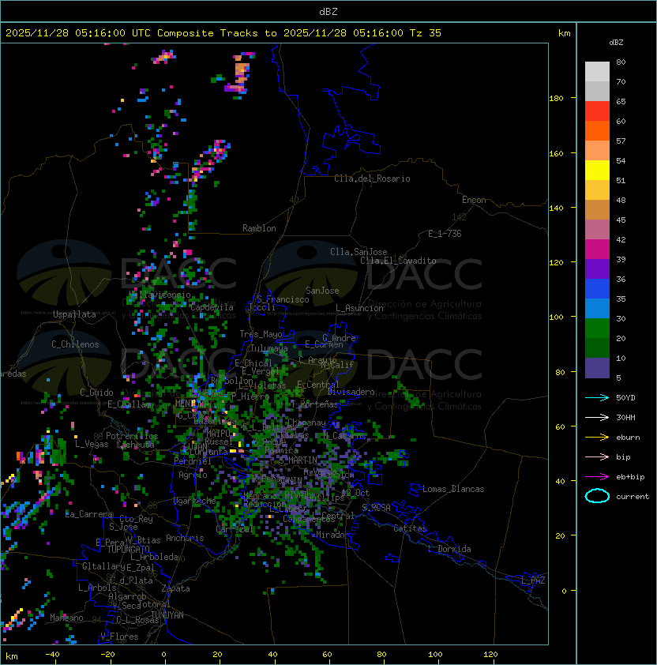The image size is (657, 665).
Task: Click the 'S_Francisco' label
Action: (283, 299)
